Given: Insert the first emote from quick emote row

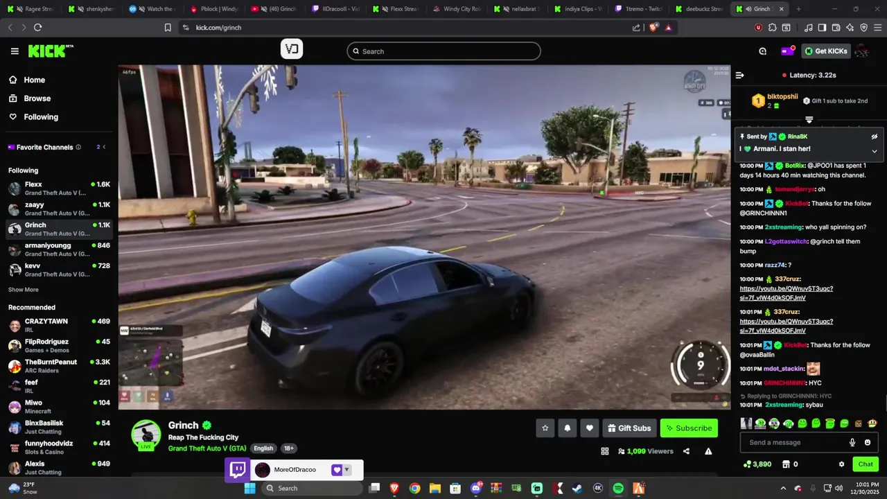Looking at the screenshot, I should (746, 423).
